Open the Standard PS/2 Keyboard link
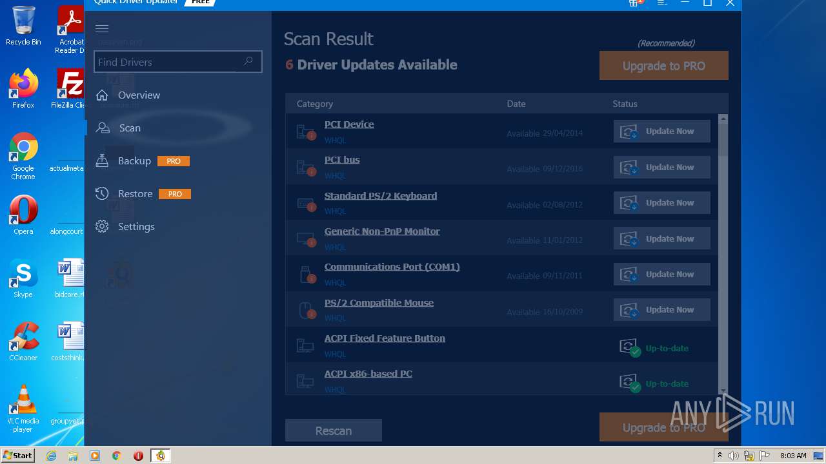The width and height of the screenshot is (826, 464). coord(381,196)
